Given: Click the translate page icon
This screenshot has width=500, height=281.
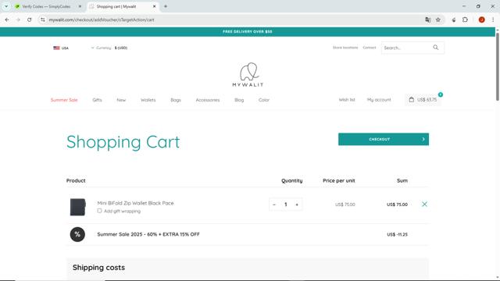Looking at the screenshot, I should pyautogui.click(x=428, y=20).
